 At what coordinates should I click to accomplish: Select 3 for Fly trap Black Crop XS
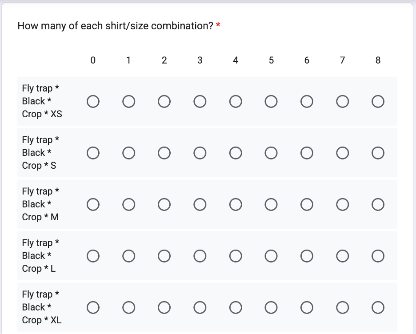point(200,102)
